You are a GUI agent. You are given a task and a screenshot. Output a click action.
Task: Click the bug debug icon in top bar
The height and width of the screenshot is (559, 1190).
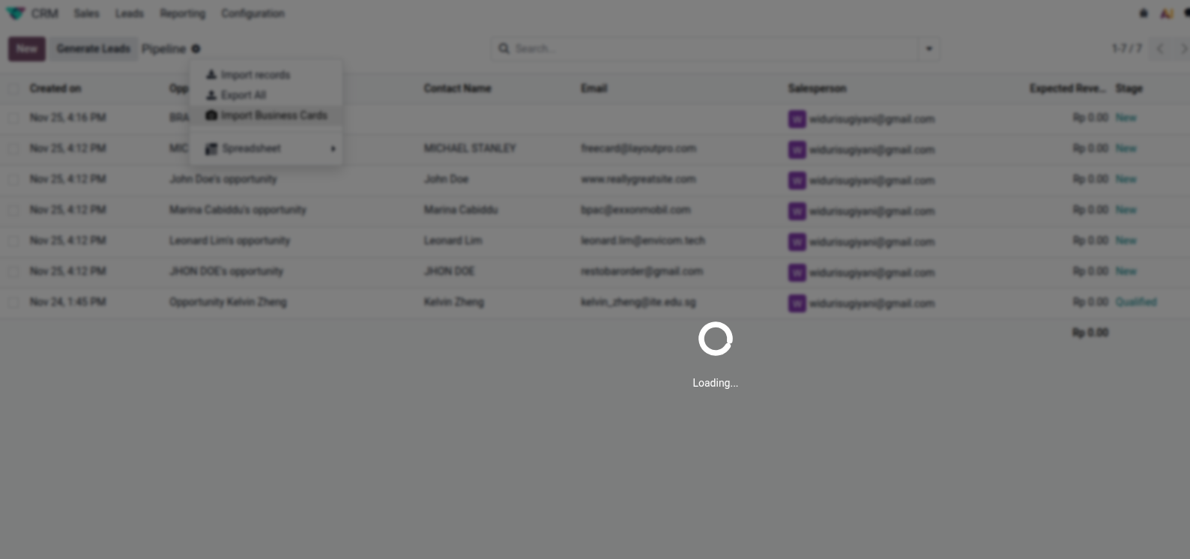tap(1144, 13)
